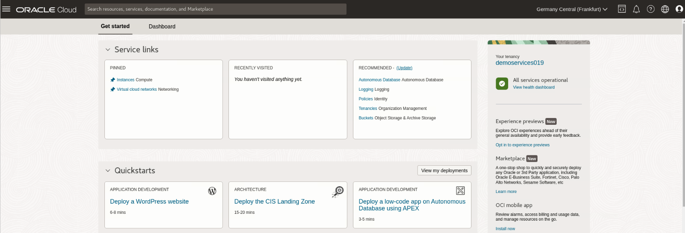Open the language globe icon
The image size is (685, 233).
665,9
